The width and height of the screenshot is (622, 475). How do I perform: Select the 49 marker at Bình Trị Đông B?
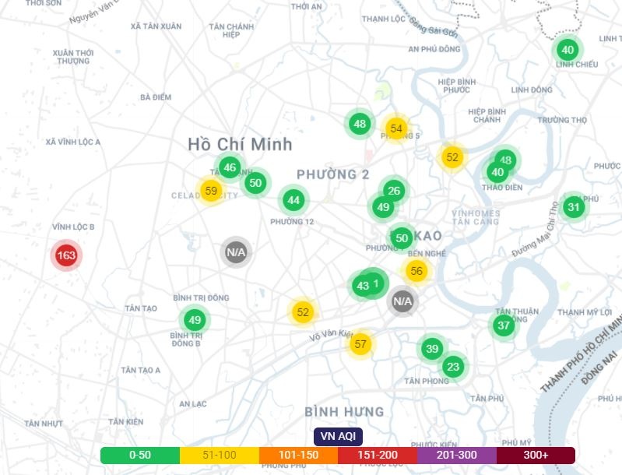195,319
